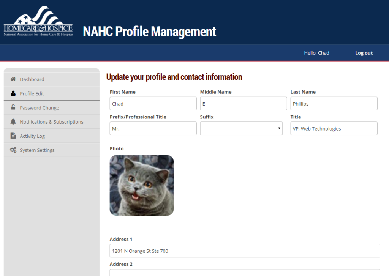Click the Homecare & Hospice logo

click(x=38, y=22)
